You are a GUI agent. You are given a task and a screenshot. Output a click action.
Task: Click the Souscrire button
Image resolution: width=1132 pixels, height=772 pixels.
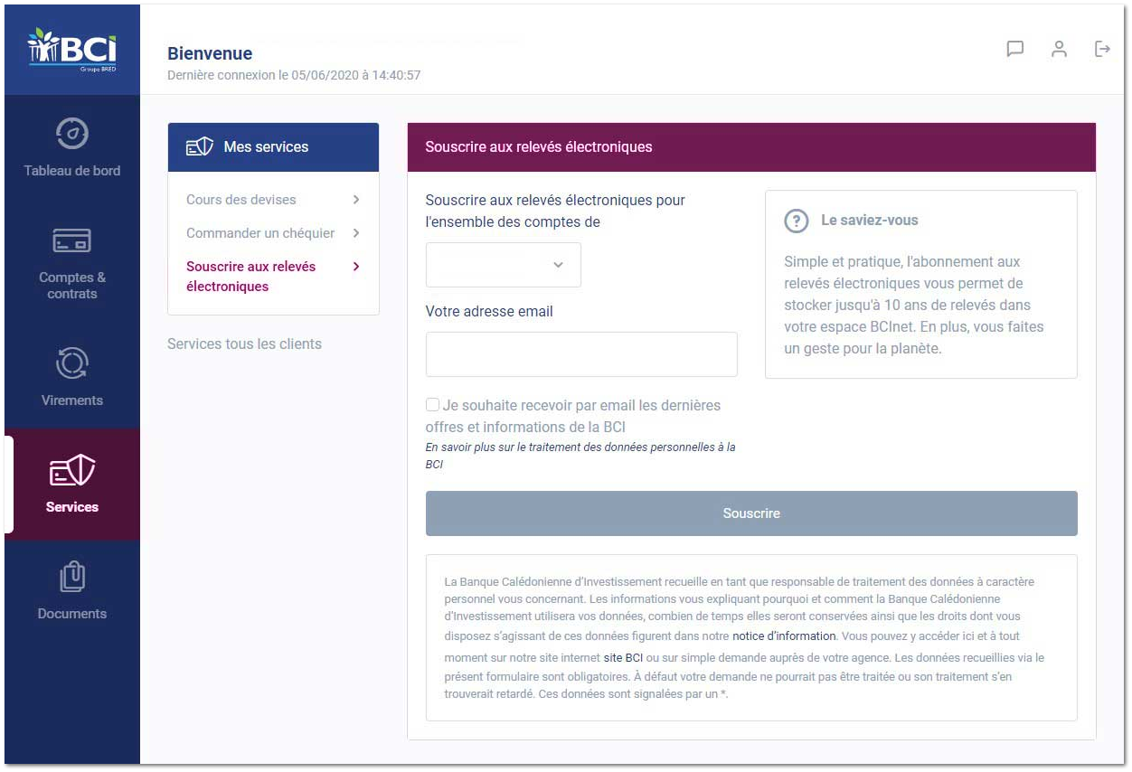pos(751,513)
